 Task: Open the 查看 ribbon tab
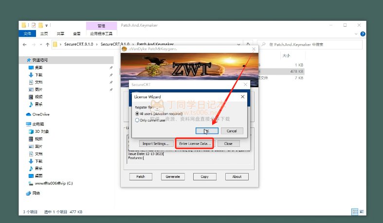click(77, 33)
